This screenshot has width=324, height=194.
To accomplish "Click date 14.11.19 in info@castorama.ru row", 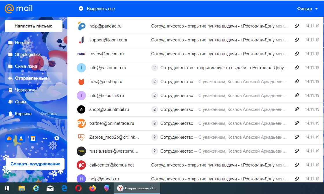I will point(312,68).
